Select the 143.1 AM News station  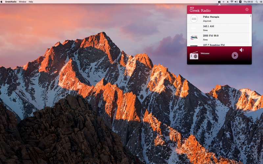coord(218,28)
